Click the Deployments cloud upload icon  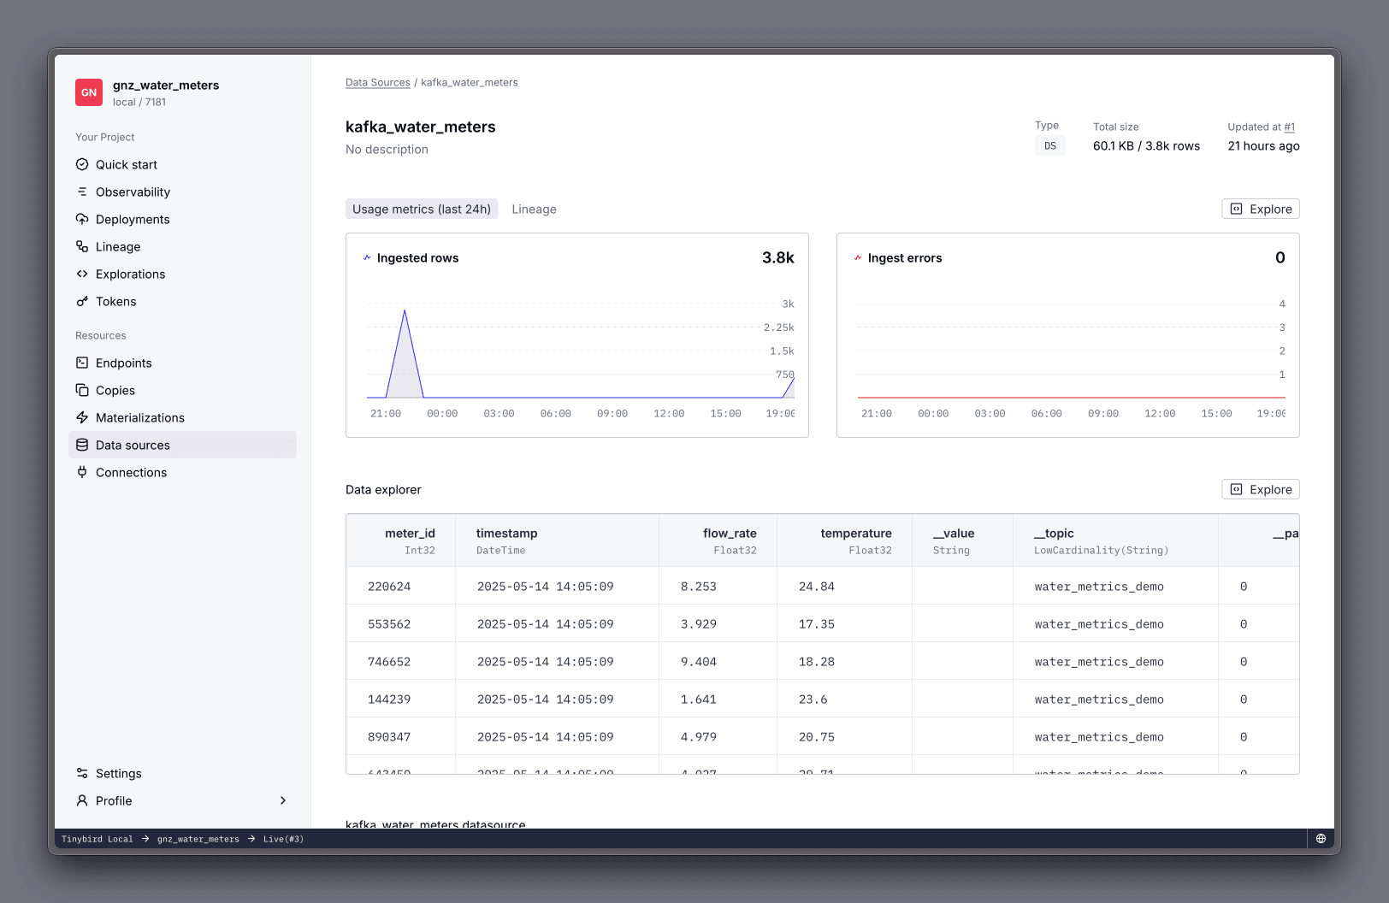pos(82,219)
